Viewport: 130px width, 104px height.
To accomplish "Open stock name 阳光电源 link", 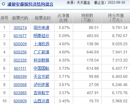I will coord(41,28).
